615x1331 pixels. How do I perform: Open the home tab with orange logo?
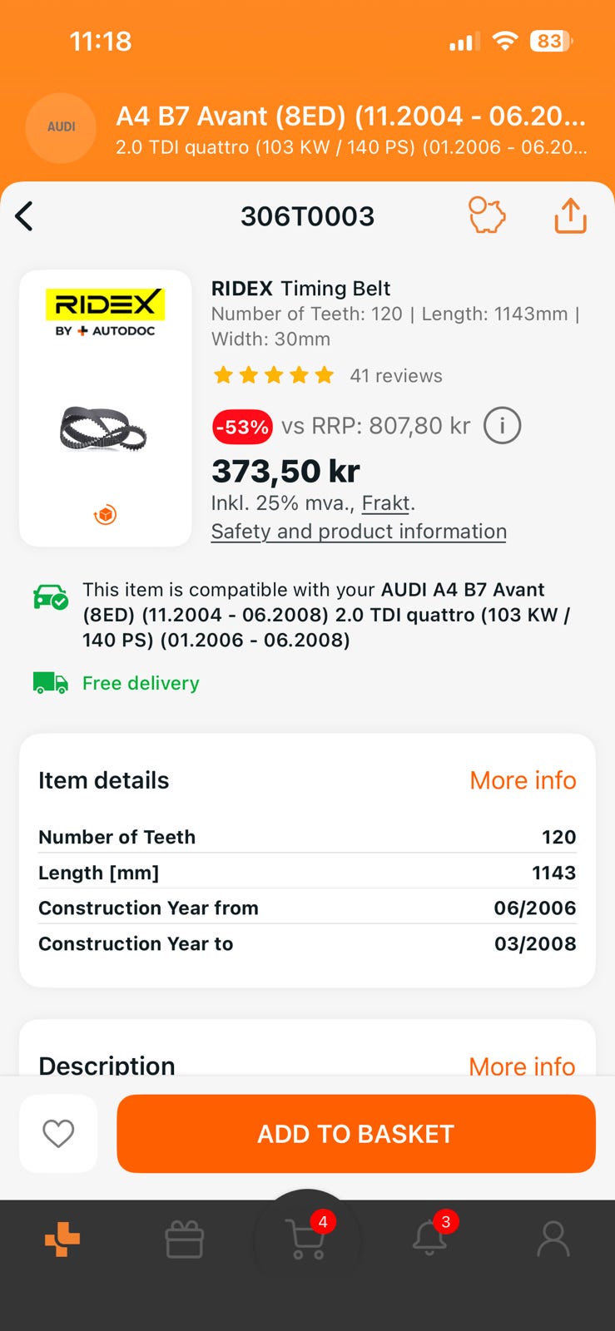click(x=62, y=1239)
